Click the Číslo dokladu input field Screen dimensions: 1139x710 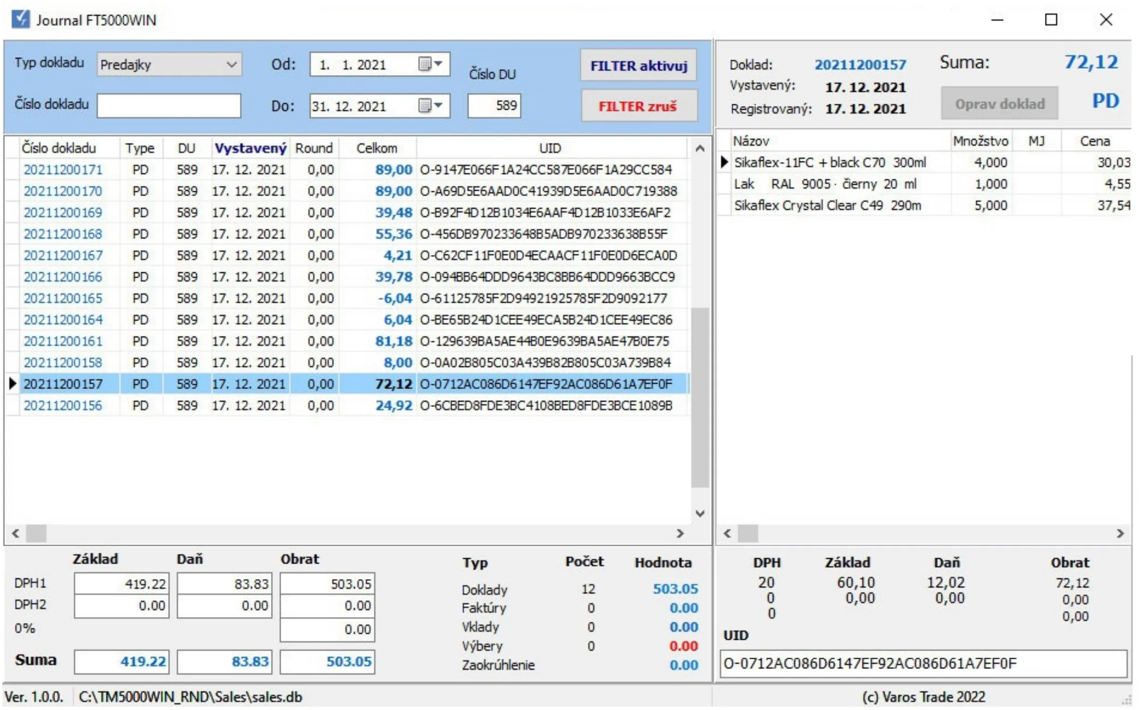[169, 105]
